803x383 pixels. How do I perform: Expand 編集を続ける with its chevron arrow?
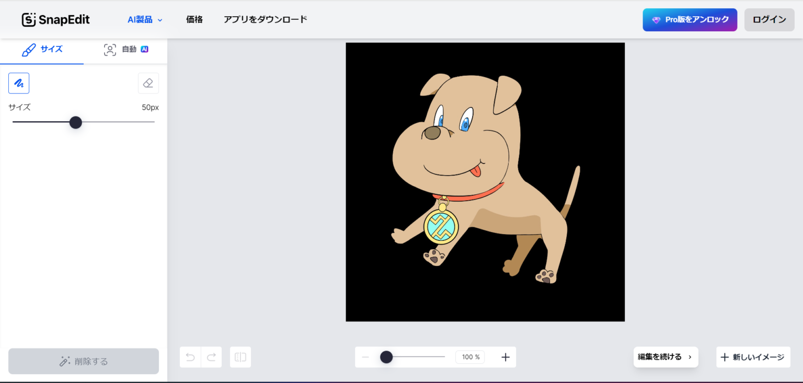[689, 357]
